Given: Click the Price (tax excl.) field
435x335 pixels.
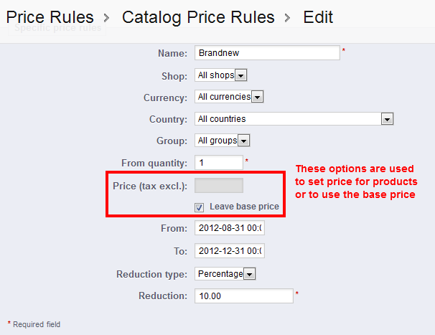Looking at the screenshot, I should click(x=219, y=186).
